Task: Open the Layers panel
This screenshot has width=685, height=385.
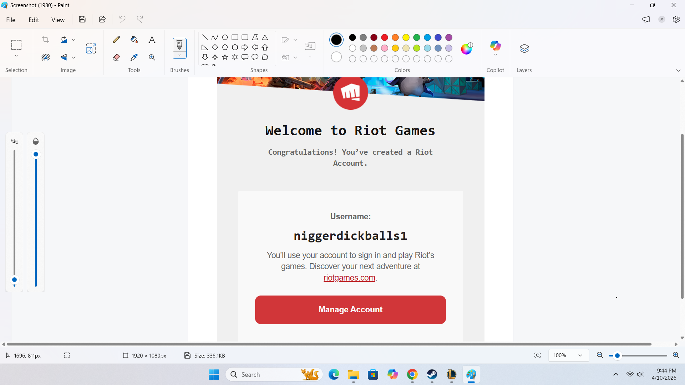Action: (524, 48)
